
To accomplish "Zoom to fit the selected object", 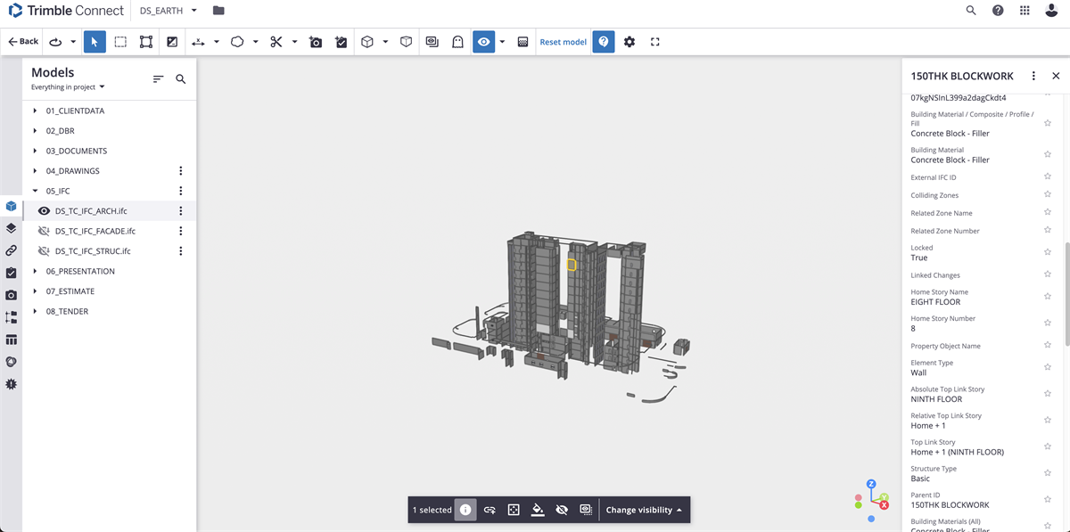I will tap(514, 510).
